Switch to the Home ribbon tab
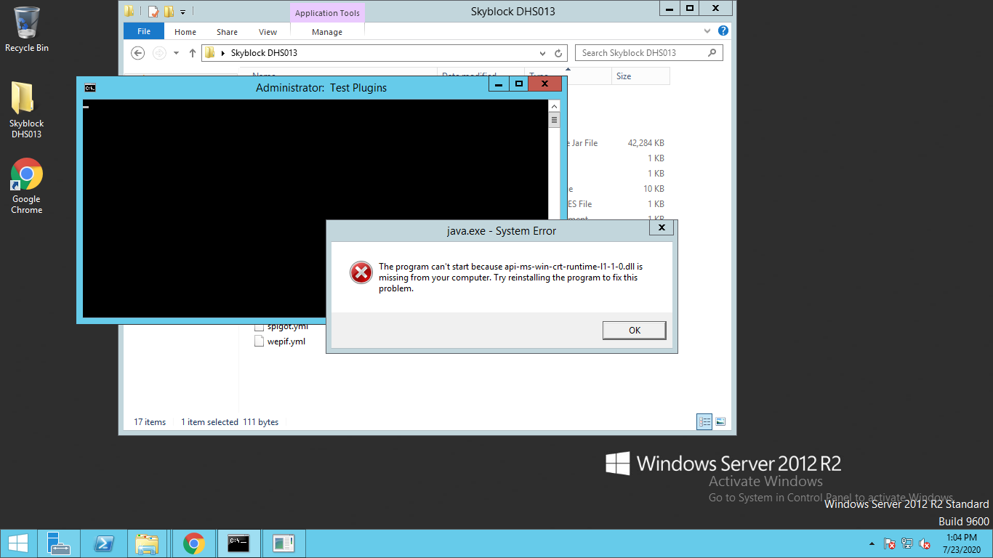 click(185, 32)
